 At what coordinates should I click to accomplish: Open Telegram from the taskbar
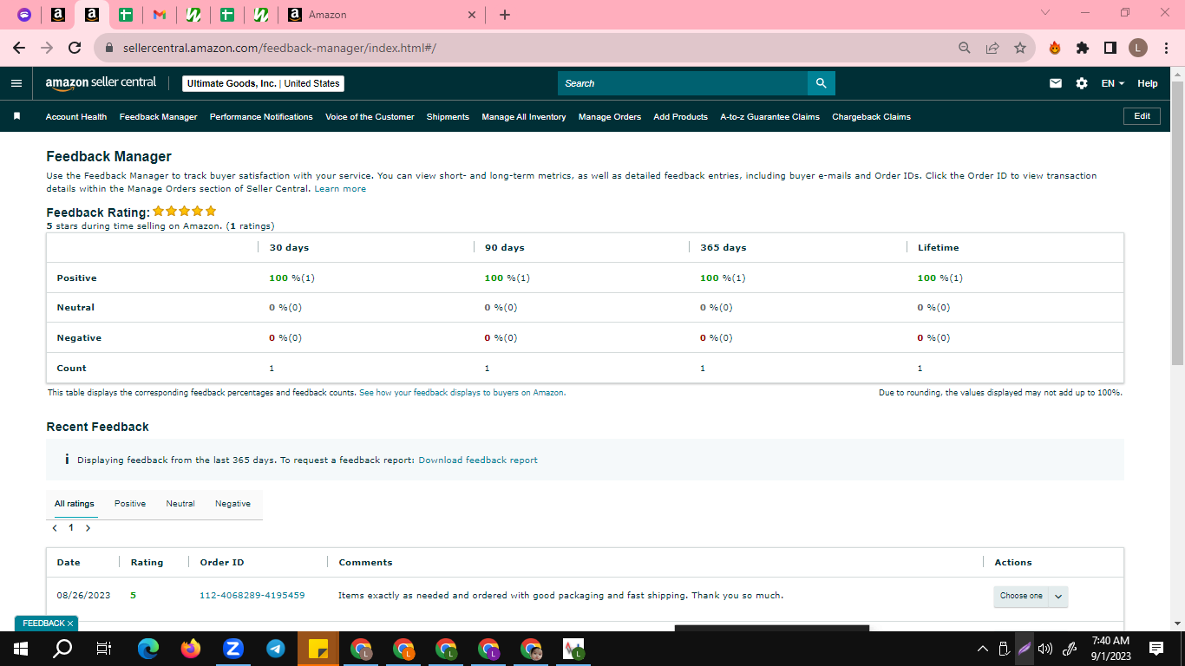coord(276,648)
